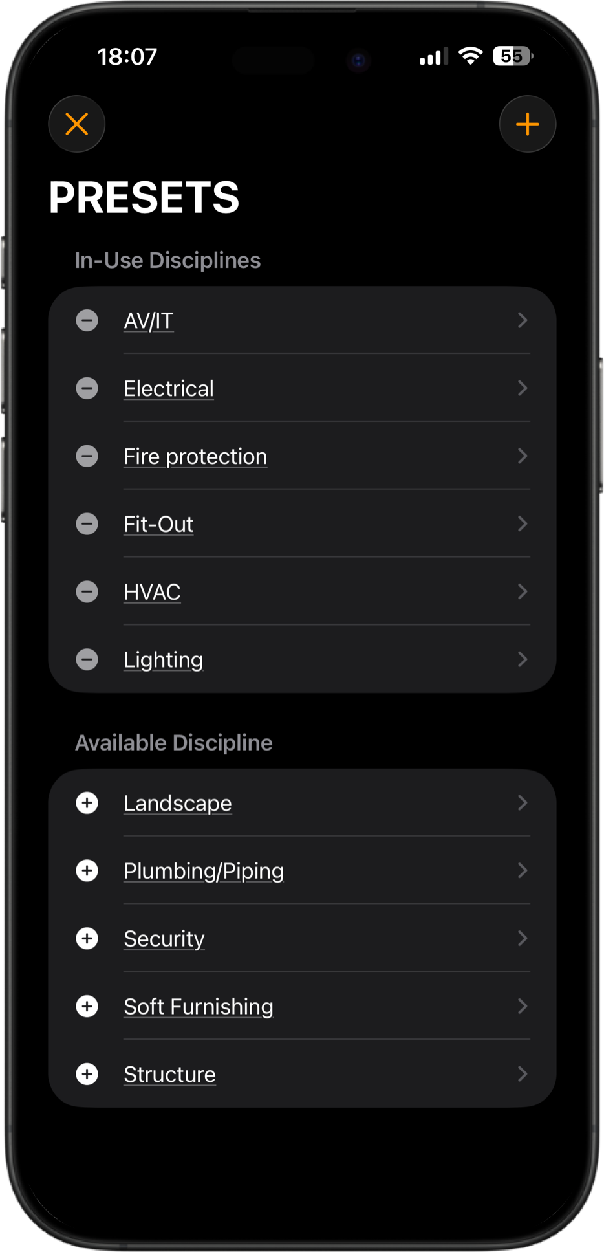Tap the battery indicator in status bar
The height and width of the screenshot is (1252, 604).
point(512,56)
